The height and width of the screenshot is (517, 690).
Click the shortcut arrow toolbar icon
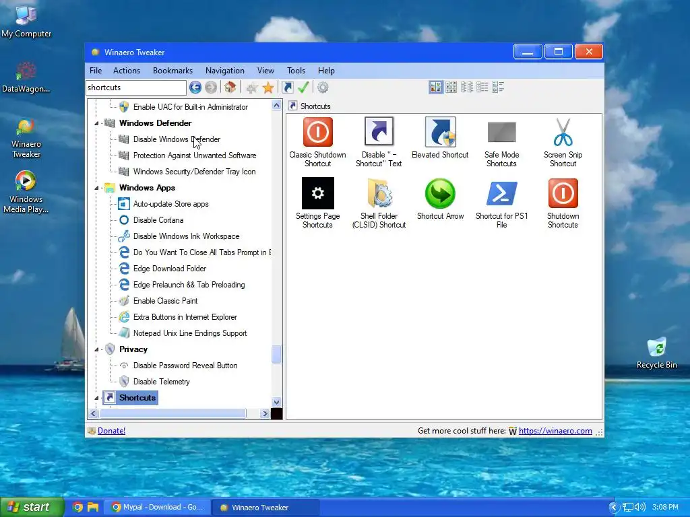(287, 88)
